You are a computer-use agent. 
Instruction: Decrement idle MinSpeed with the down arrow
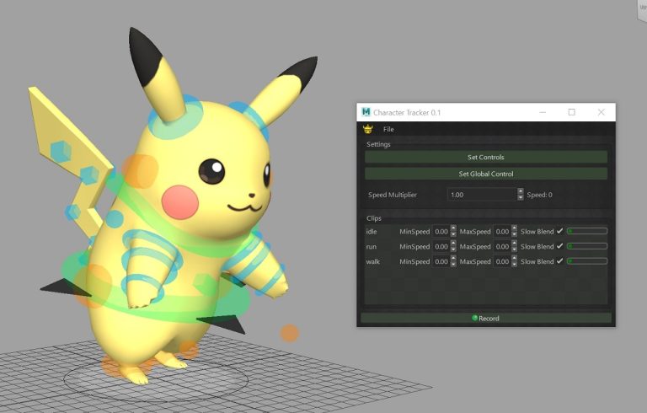click(x=453, y=234)
